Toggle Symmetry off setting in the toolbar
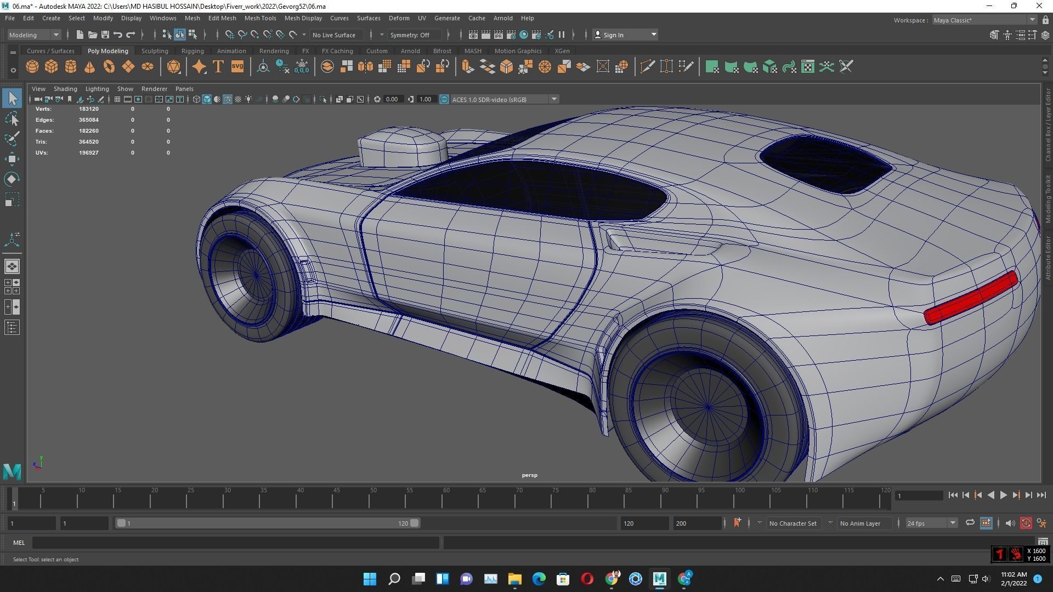 (415, 35)
